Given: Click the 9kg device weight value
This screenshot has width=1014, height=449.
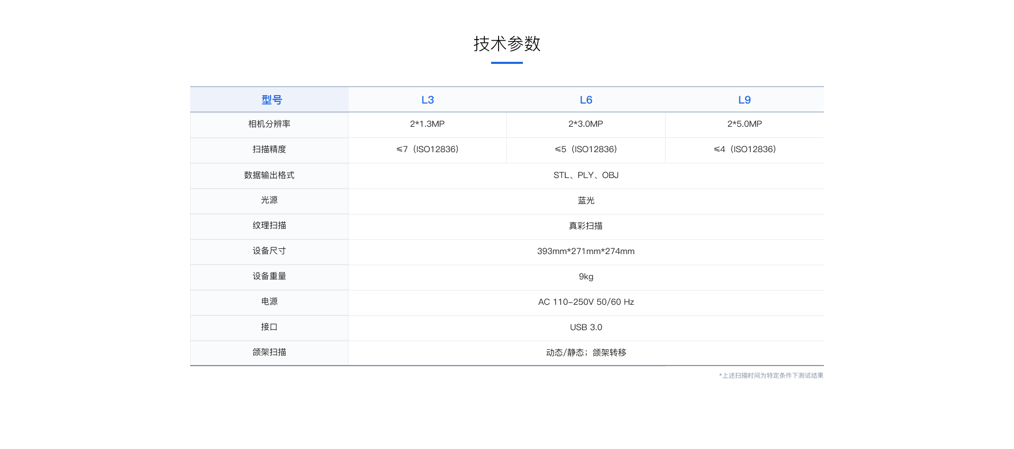Looking at the screenshot, I should [x=586, y=277].
